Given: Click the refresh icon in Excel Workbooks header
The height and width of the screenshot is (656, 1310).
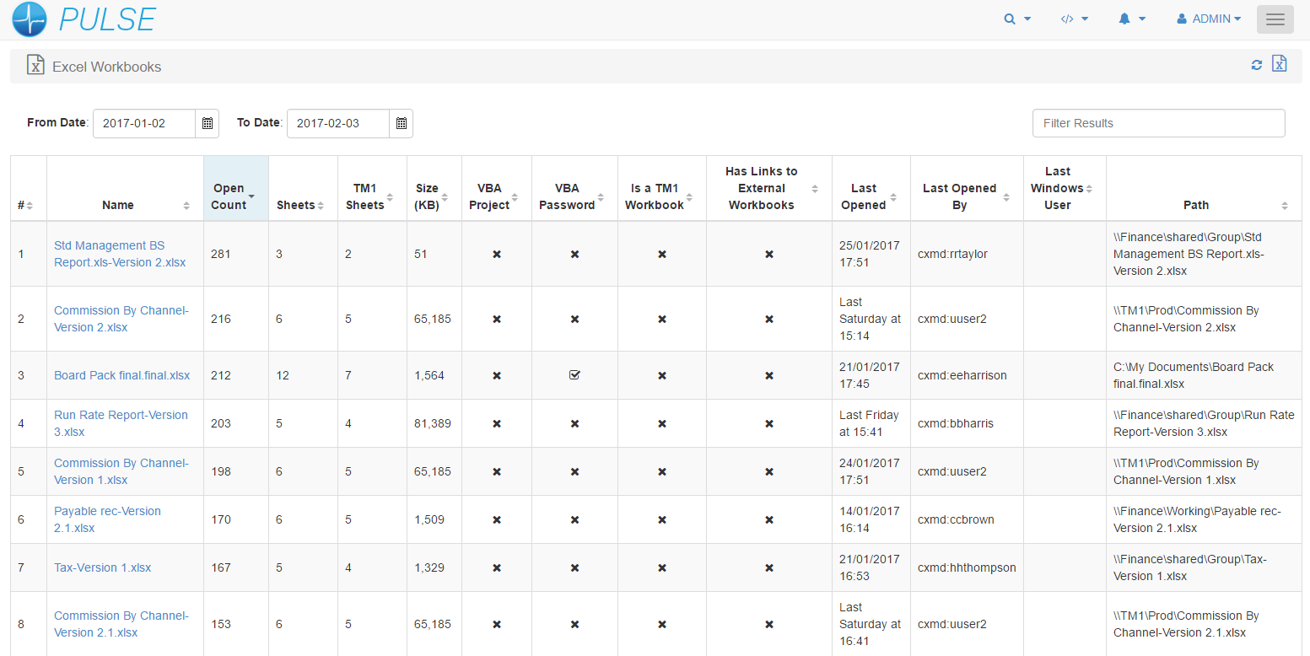Looking at the screenshot, I should coord(1256,65).
